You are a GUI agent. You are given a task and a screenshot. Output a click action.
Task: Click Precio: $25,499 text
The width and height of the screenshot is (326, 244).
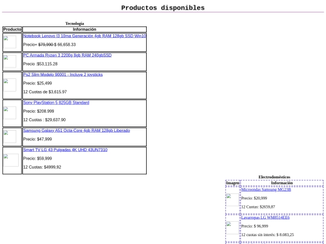pos(37,83)
